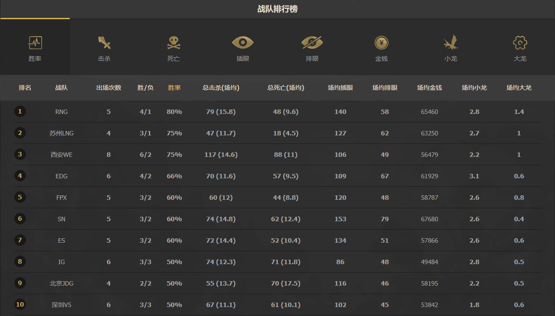Click the 53842 gold value for 深圳V5

430,305
